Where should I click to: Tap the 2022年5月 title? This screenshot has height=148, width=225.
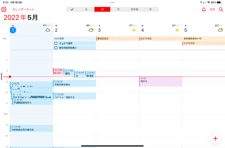21,17
